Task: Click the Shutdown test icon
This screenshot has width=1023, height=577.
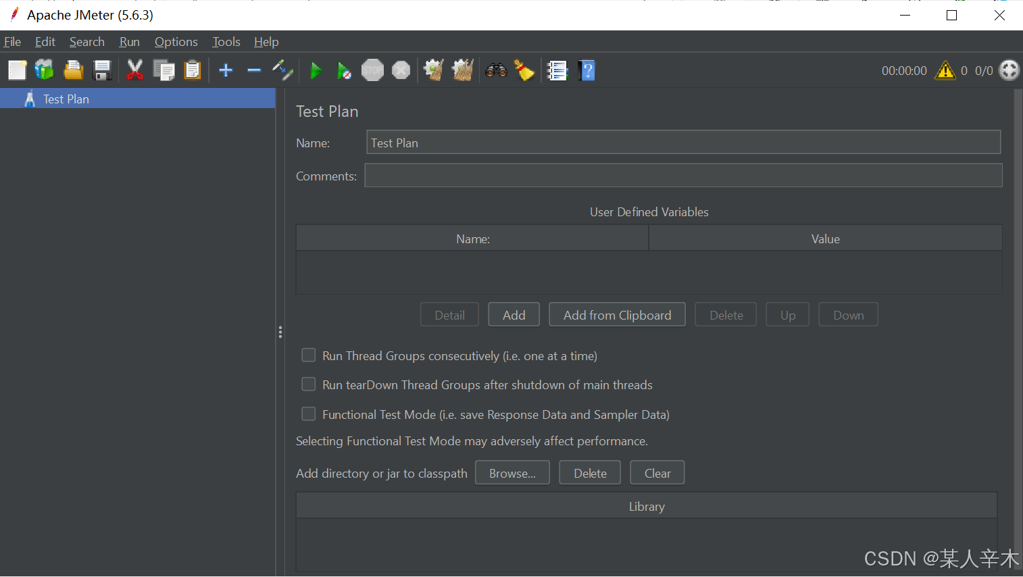Action: point(401,70)
